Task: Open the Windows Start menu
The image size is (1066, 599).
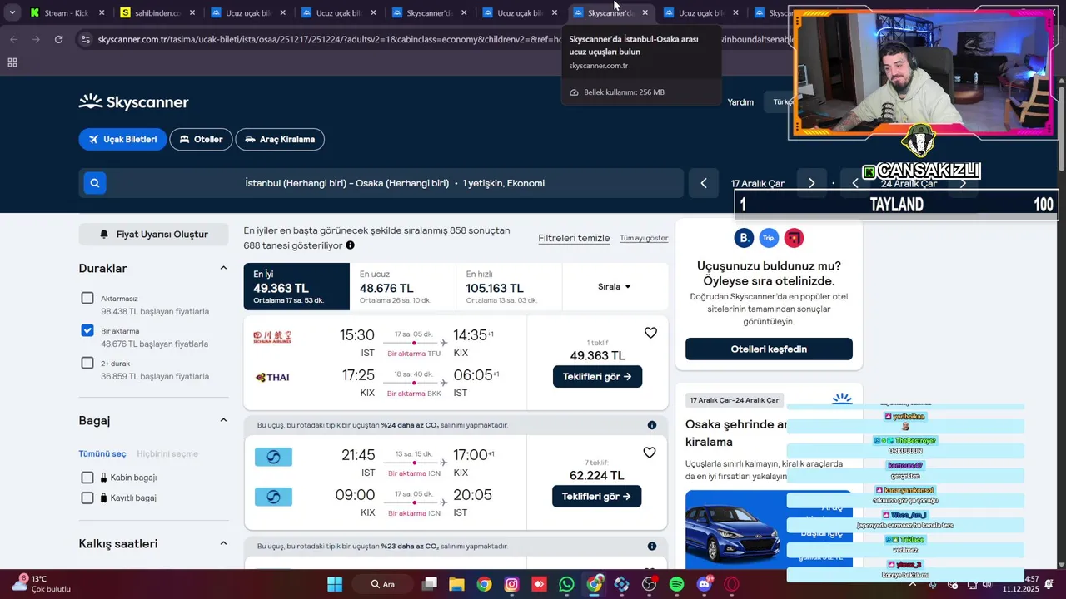Action: [x=335, y=584]
